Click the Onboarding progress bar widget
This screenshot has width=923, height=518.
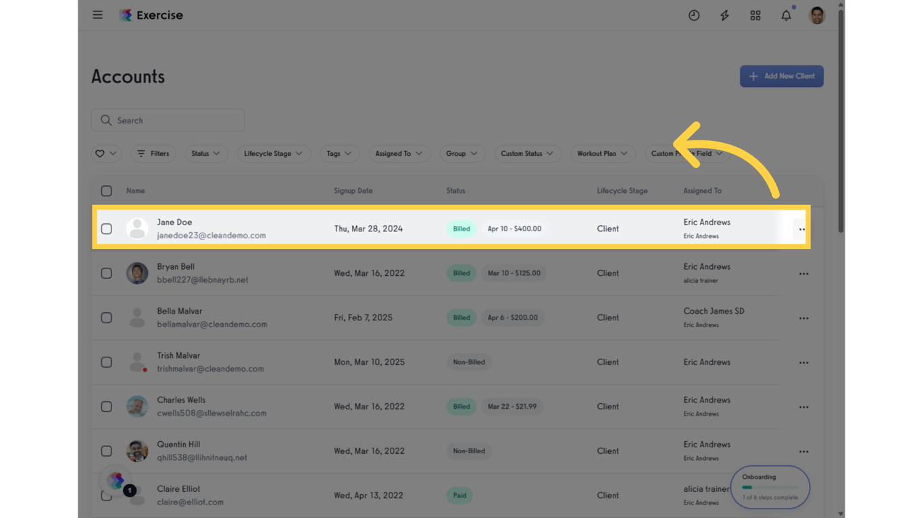point(770,486)
